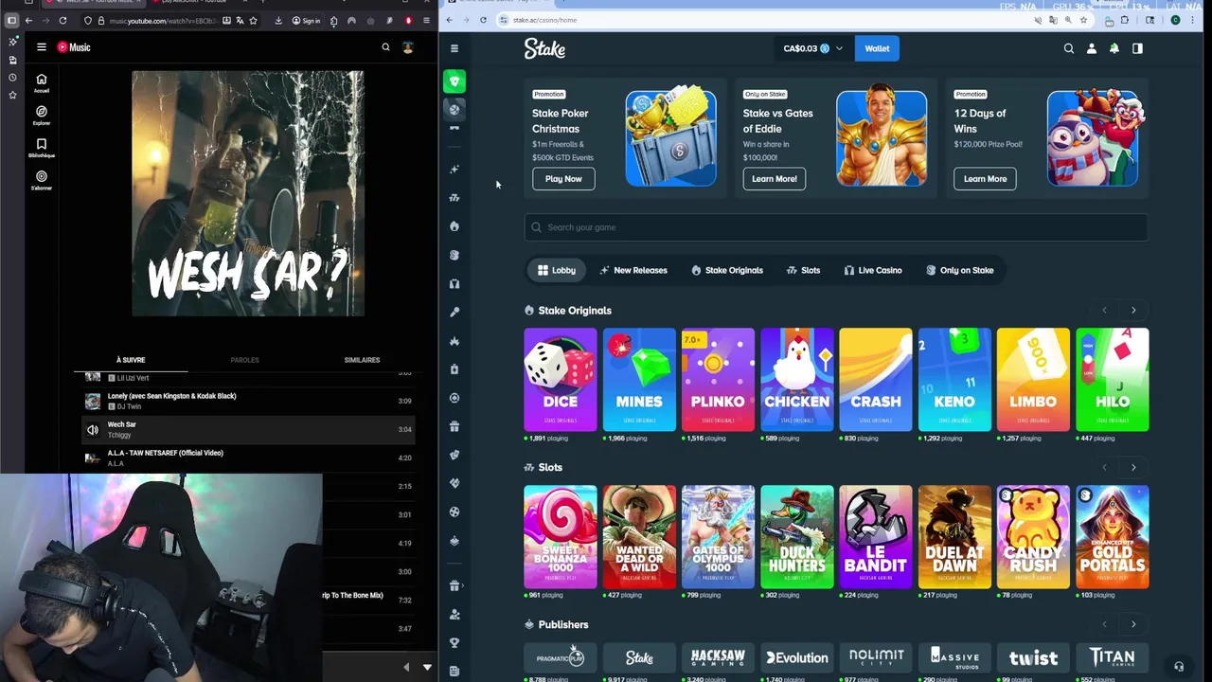Go back in the YouTube Music browser
1212x682 pixels.
pos(29,21)
